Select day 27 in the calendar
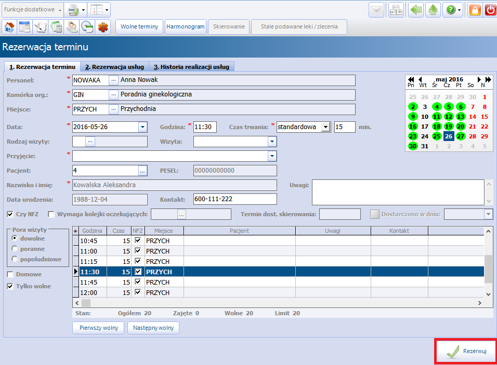The width and height of the screenshot is (497, 365). (x=461, y=136)
